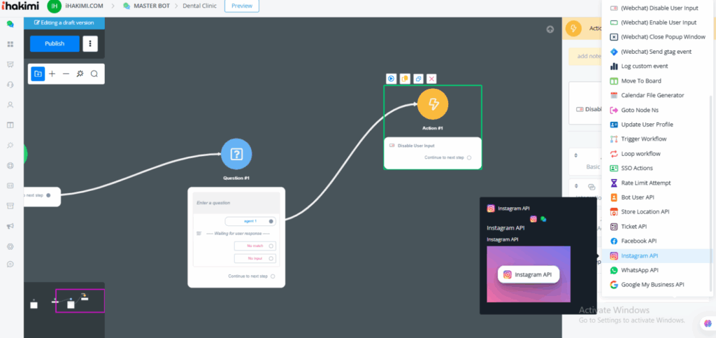Open the three-dot menu beside Publish
This screenshot has height=338, width=716.
(89, 43)
